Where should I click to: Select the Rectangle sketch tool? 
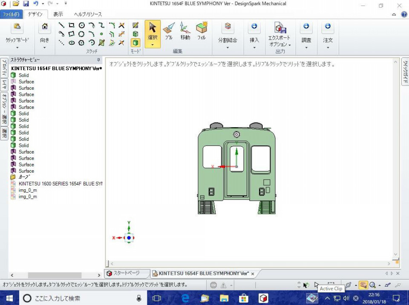tap(71, 25)
